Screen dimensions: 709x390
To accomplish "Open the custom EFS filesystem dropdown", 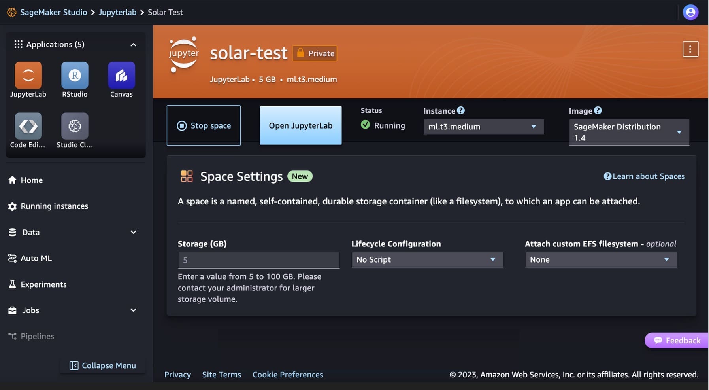I will [x=601, y=259].
